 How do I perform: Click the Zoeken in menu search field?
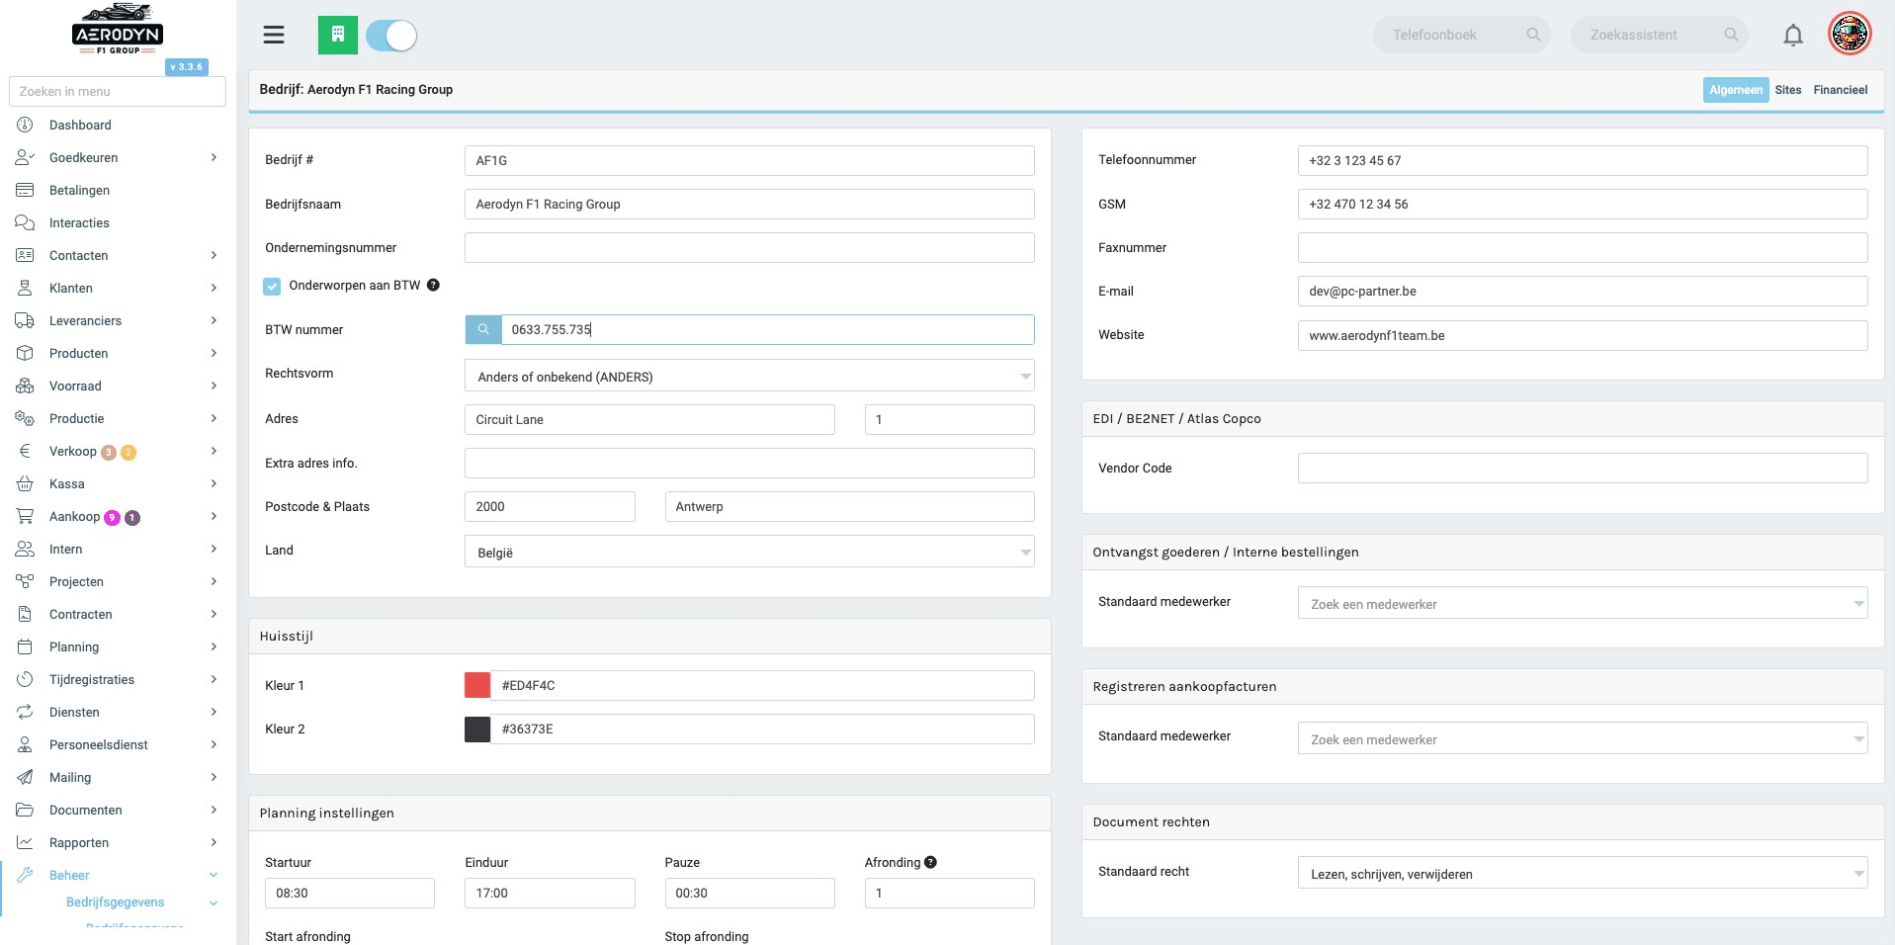click(118, 91)
